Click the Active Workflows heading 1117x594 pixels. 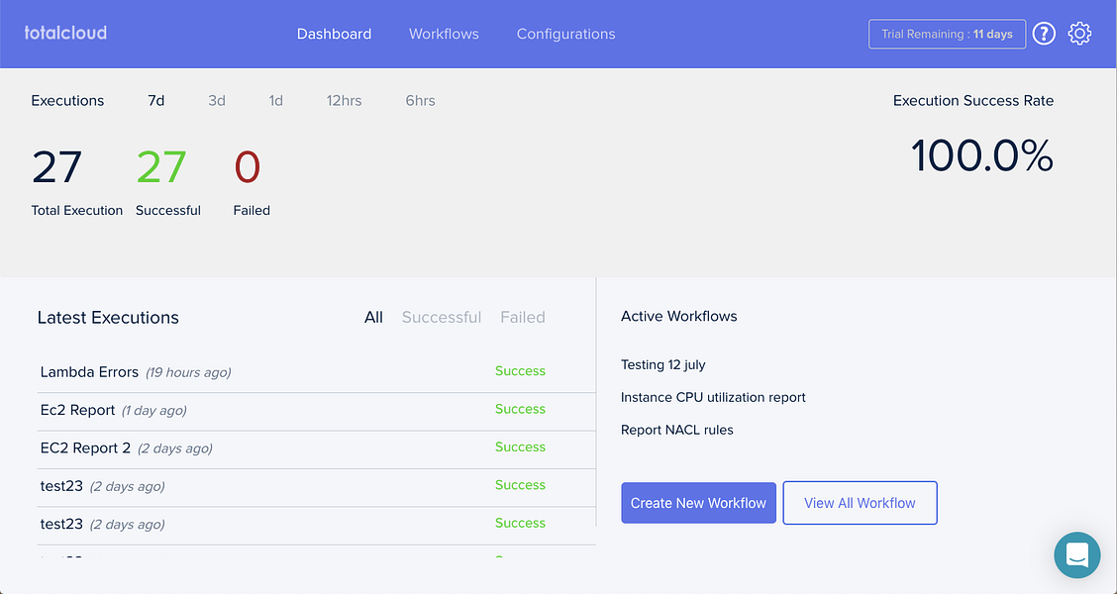pos(679,316)
